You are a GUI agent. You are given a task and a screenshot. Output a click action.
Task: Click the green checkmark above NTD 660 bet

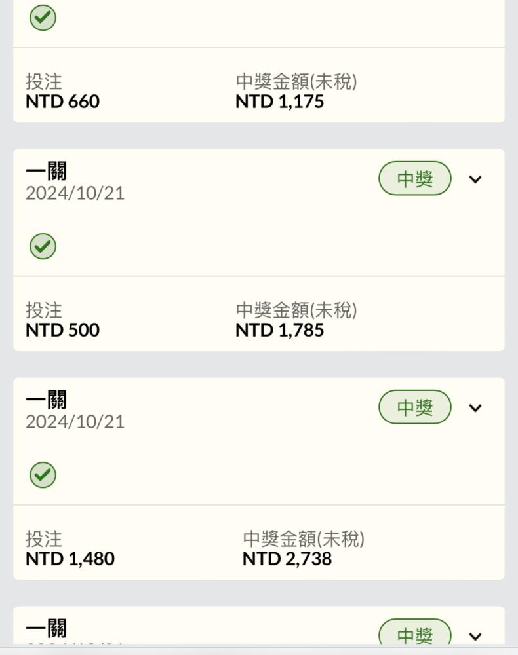[43, 18]
